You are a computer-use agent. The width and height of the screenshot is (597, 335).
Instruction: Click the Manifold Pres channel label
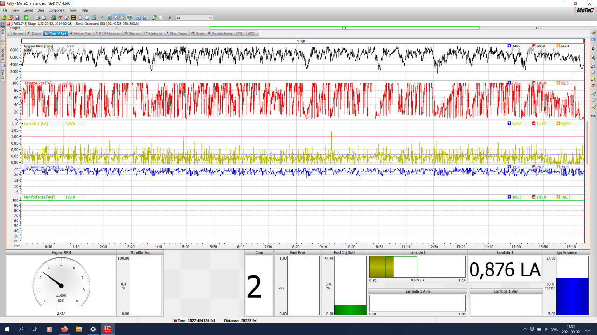click(x=39, y=197)
